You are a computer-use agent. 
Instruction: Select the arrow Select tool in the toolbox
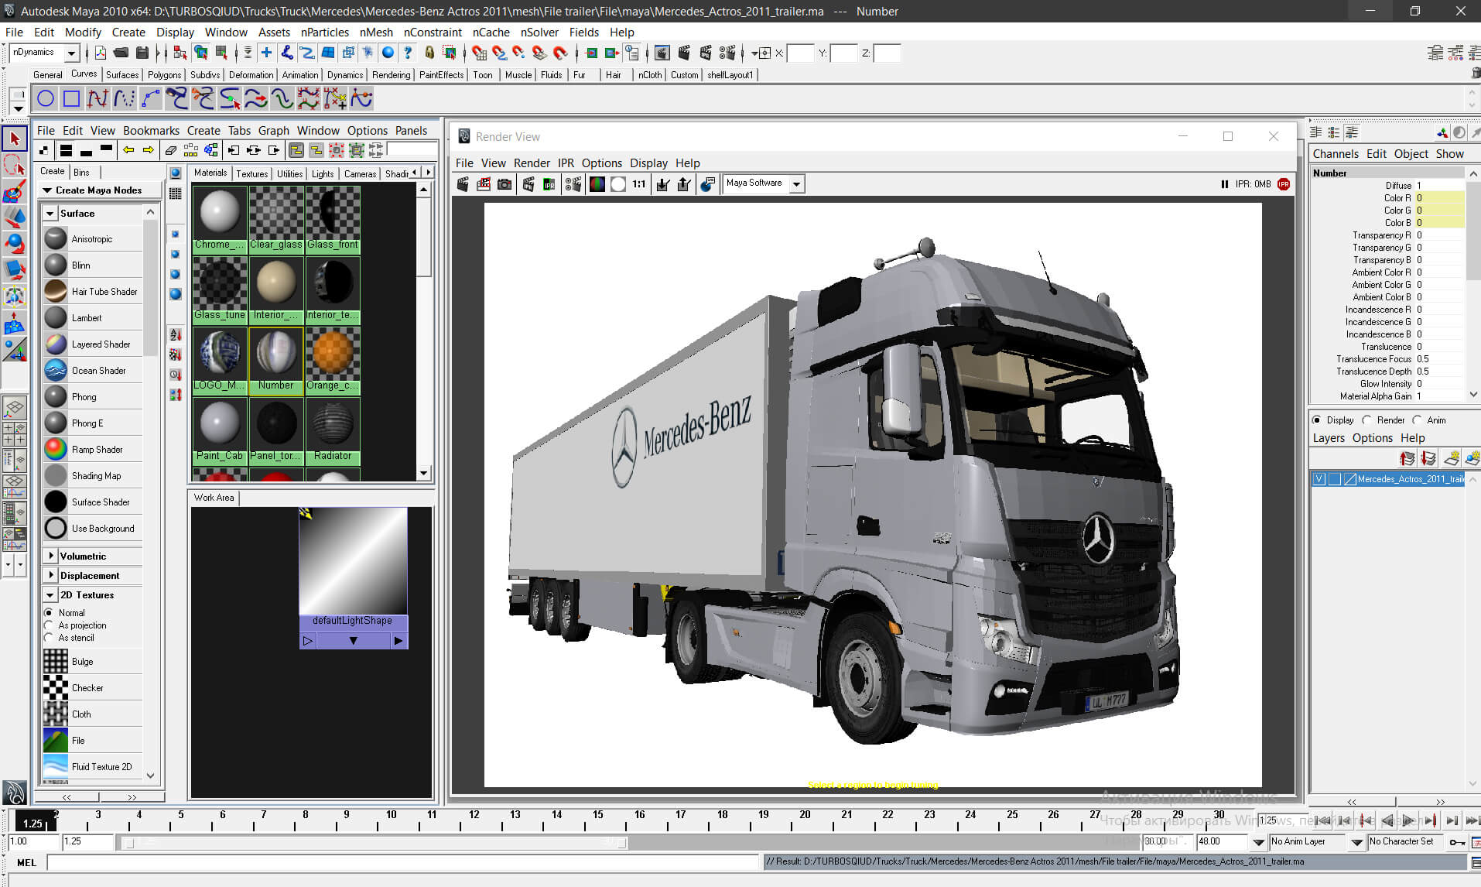pos(15,139)
